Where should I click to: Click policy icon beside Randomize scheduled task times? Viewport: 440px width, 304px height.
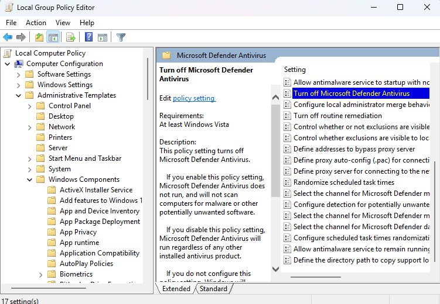pos(287,182)
